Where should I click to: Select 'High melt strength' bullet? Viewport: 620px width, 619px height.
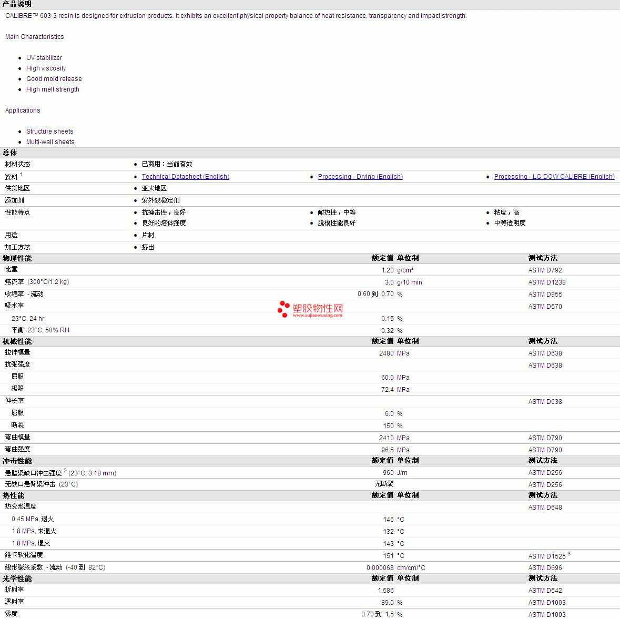(53, 89)
